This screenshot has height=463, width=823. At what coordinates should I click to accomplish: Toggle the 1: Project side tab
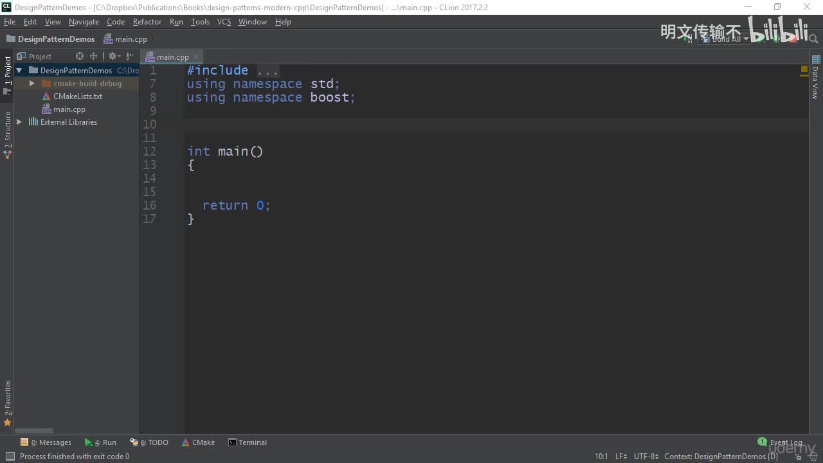[8, 75]
